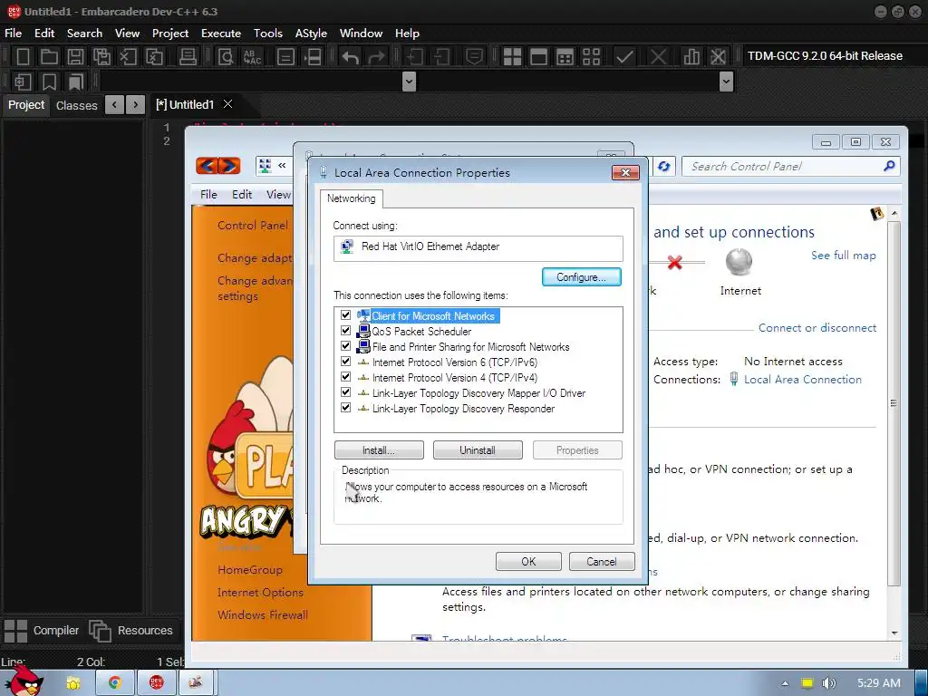This screenshot has width=928, height=696.
Task: Click the left tab scroll arrow
Action: [115, 105]
